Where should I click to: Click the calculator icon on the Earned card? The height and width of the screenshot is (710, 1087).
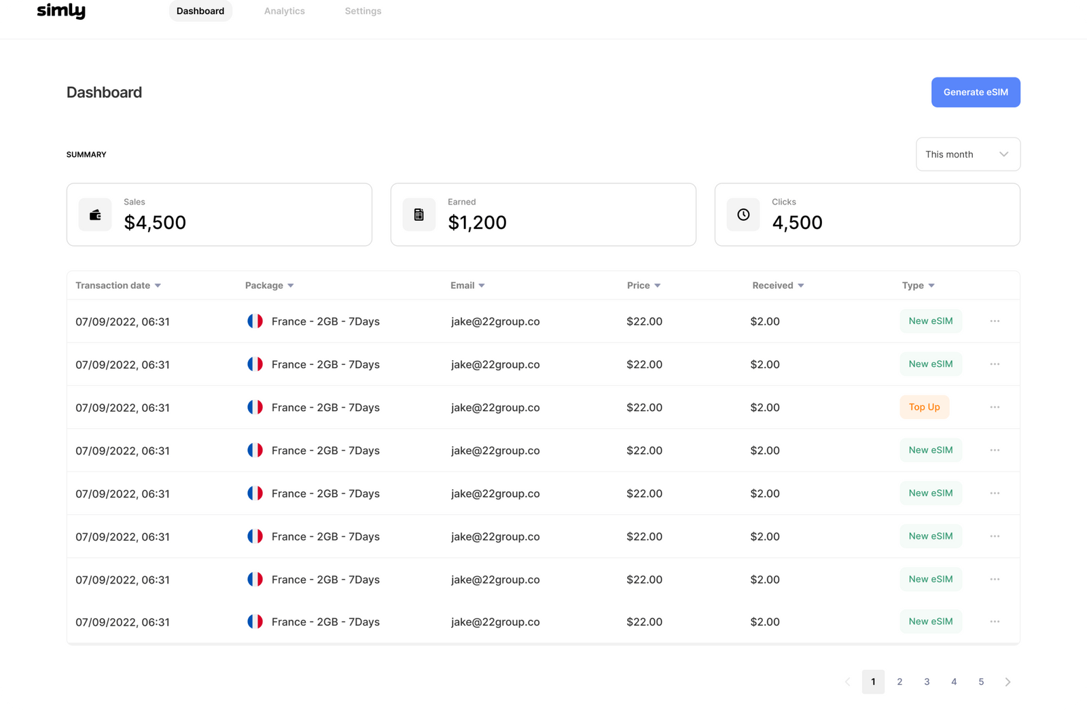pyautogui.click(x=419, y=214)
